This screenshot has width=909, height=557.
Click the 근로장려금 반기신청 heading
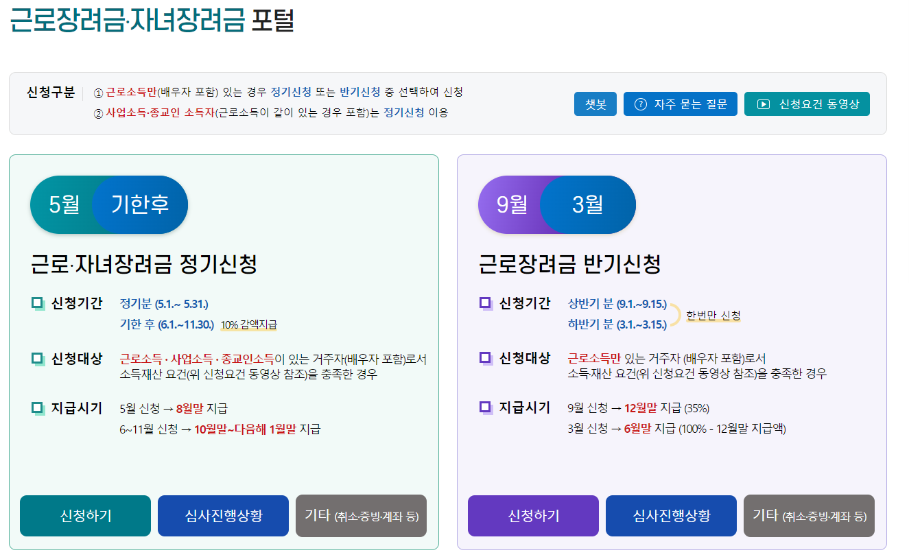click(x=569, y=264)
